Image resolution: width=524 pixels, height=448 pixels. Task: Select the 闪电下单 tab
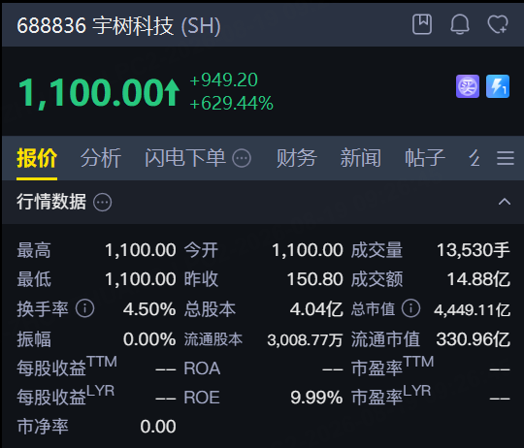(x=185, y=158)
